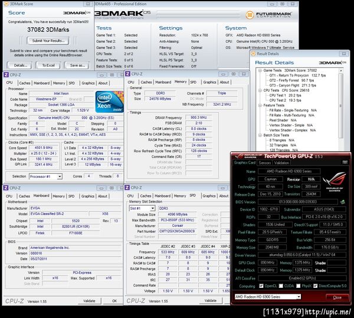Click the GPU-Z Close button
Viewport: 354px width, 318px height.
pos(337,297)
